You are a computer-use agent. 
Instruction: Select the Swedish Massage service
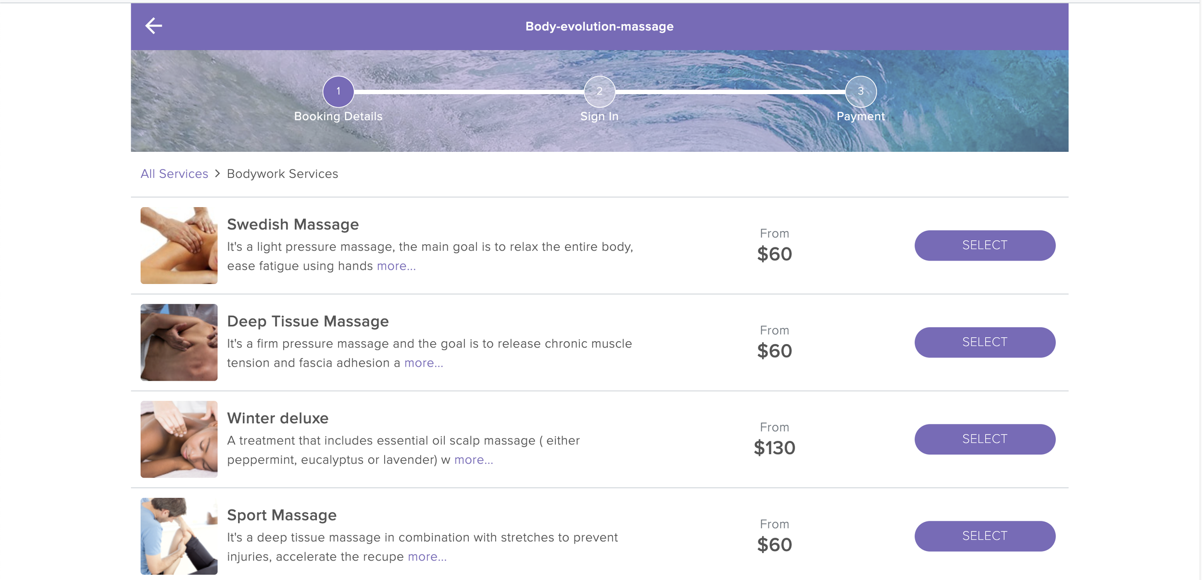(984, 246)
